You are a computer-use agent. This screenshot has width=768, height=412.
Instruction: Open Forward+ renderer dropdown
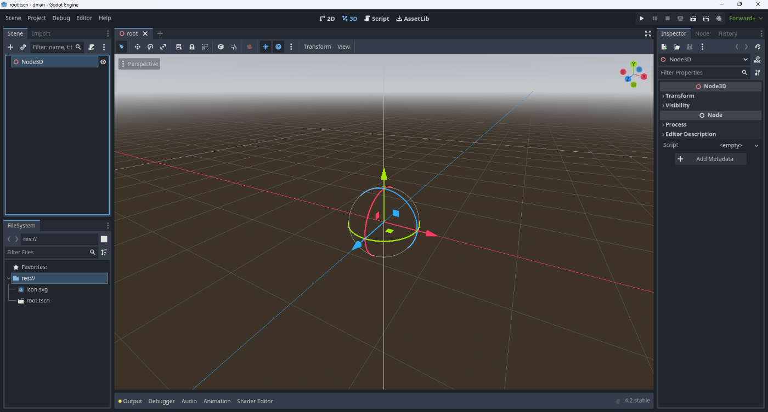[x=746, y=18]
